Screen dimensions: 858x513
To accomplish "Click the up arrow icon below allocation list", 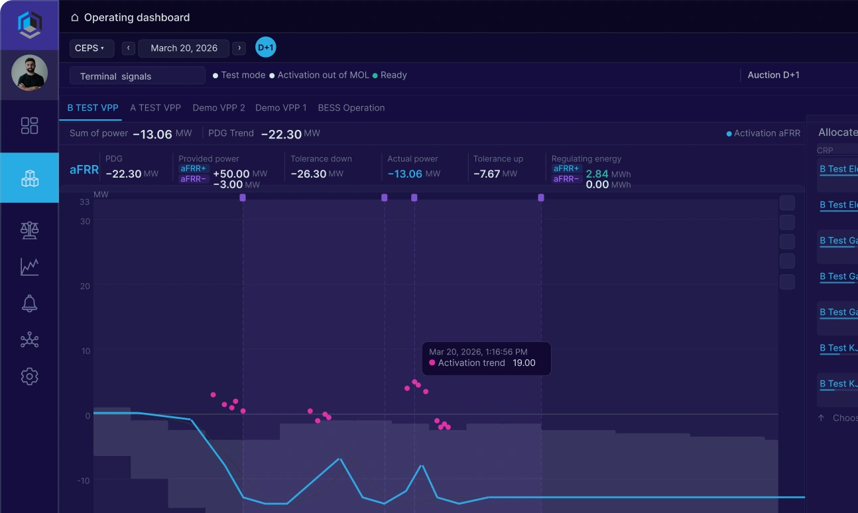I will click(x=821, y=418).
